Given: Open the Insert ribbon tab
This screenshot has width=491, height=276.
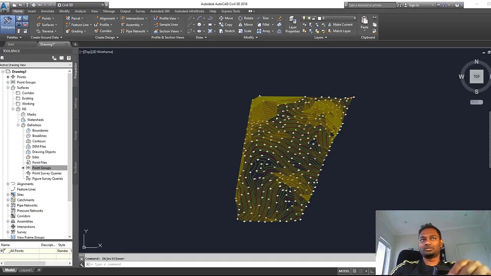Looking at the screenshot, I should coord(31,11).
